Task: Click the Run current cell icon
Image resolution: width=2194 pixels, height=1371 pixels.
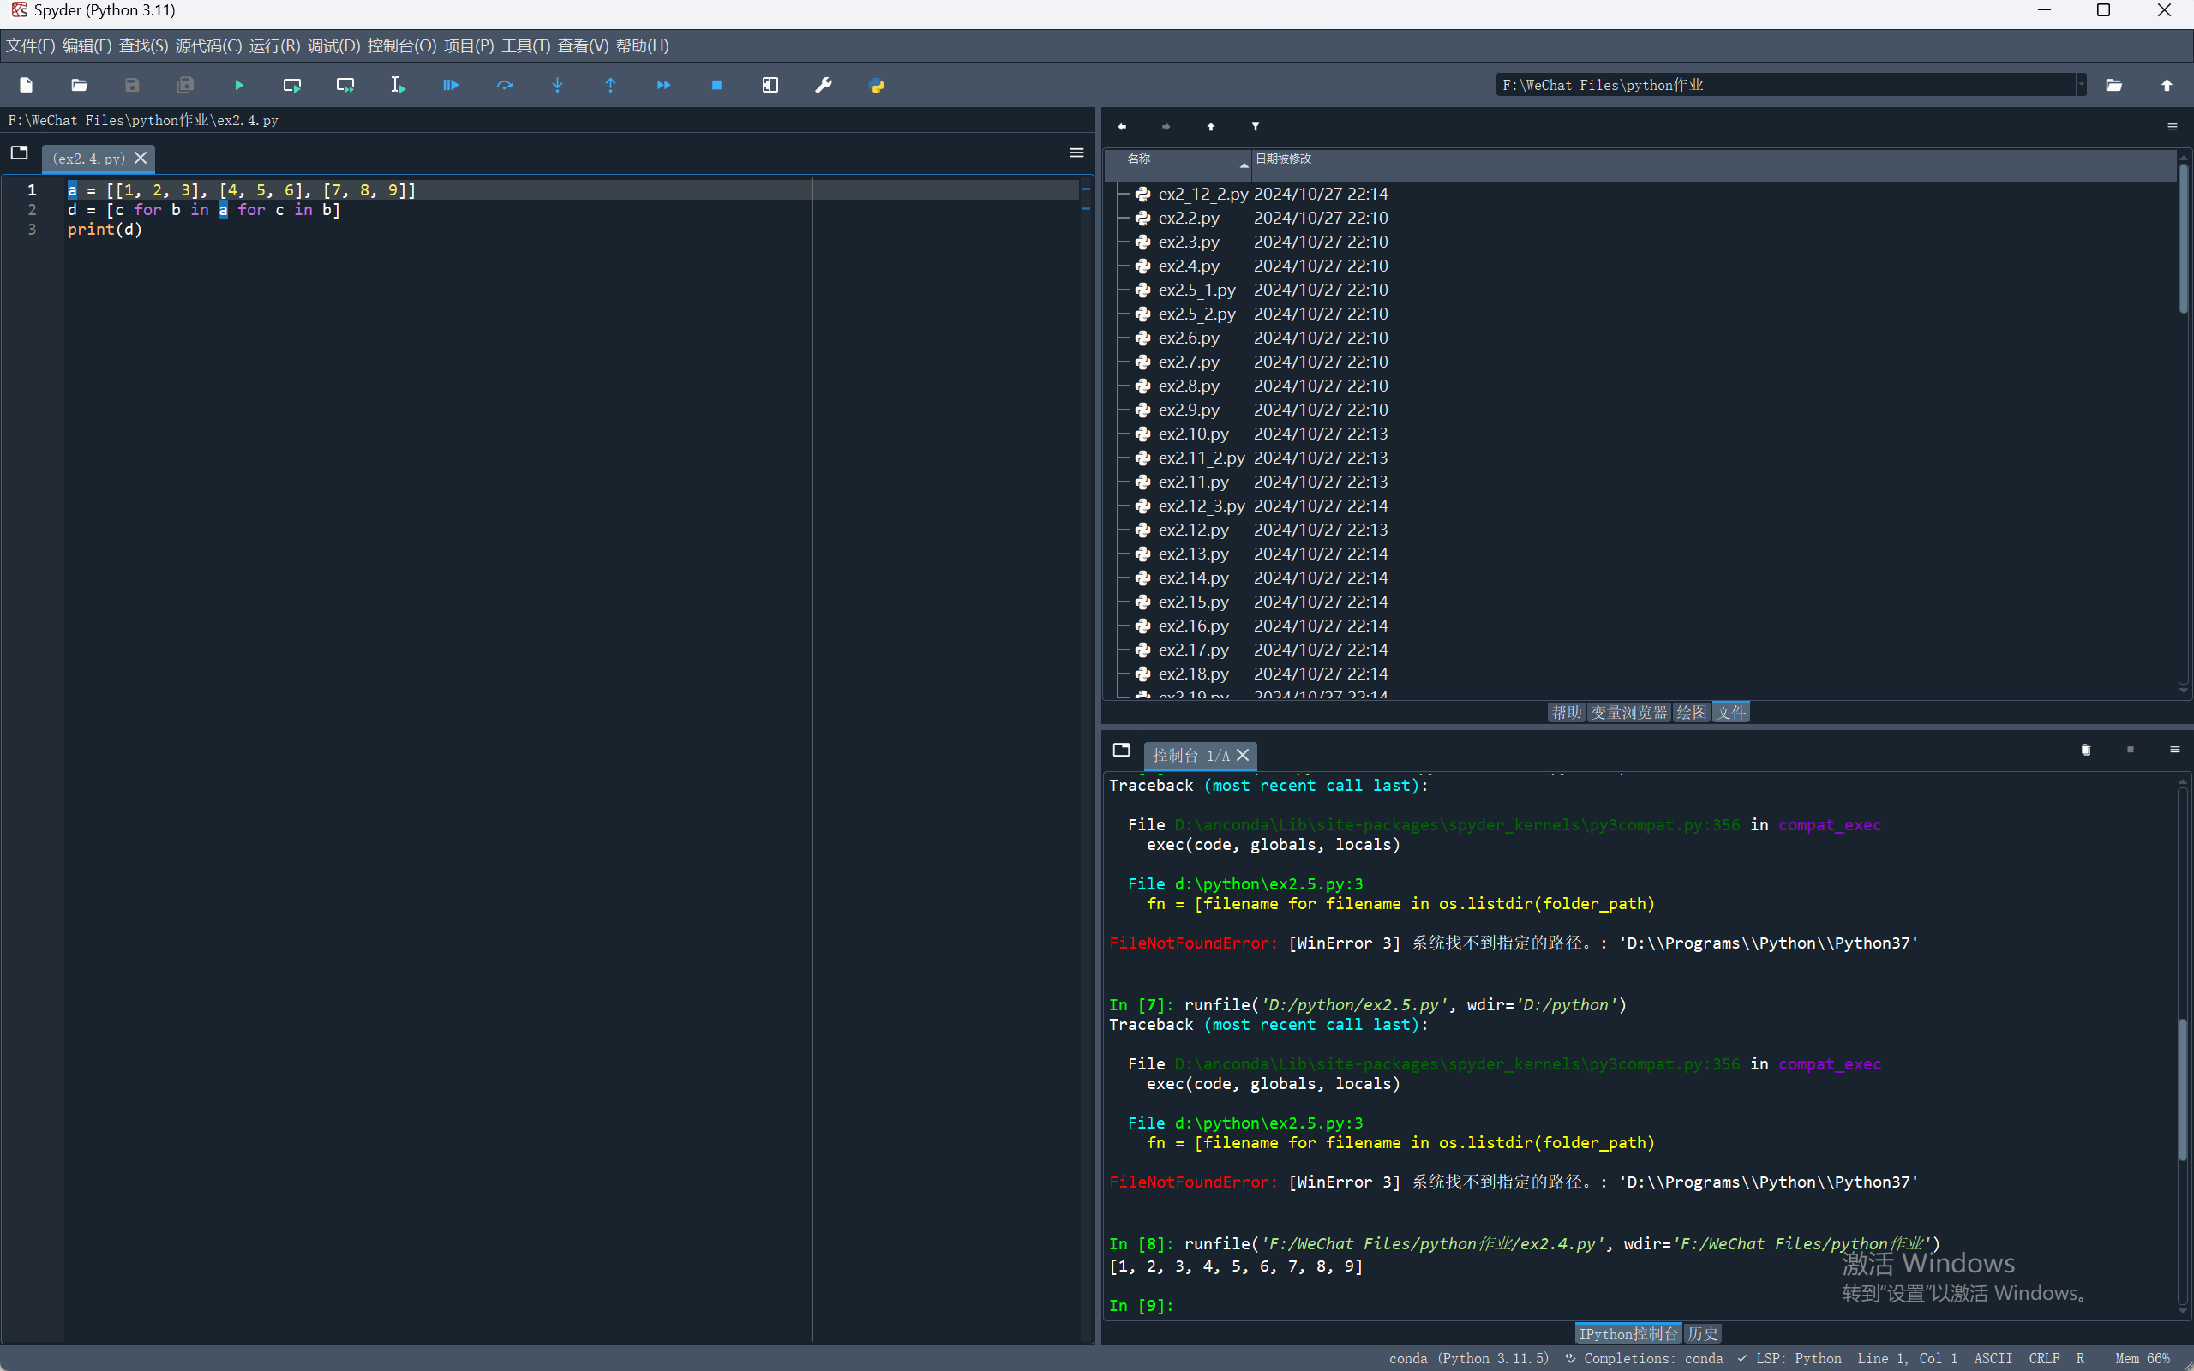Action: pyautogui.click(x=292, y=85)
